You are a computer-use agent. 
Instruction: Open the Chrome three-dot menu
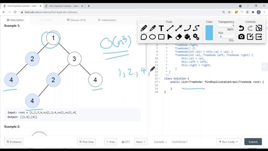(264, 12)
